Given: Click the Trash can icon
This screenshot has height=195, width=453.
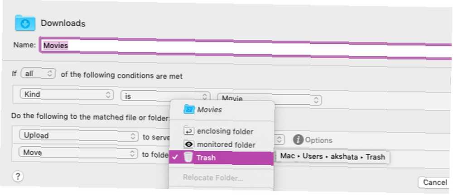Looking at the screenshot, I should click(188, 158).
